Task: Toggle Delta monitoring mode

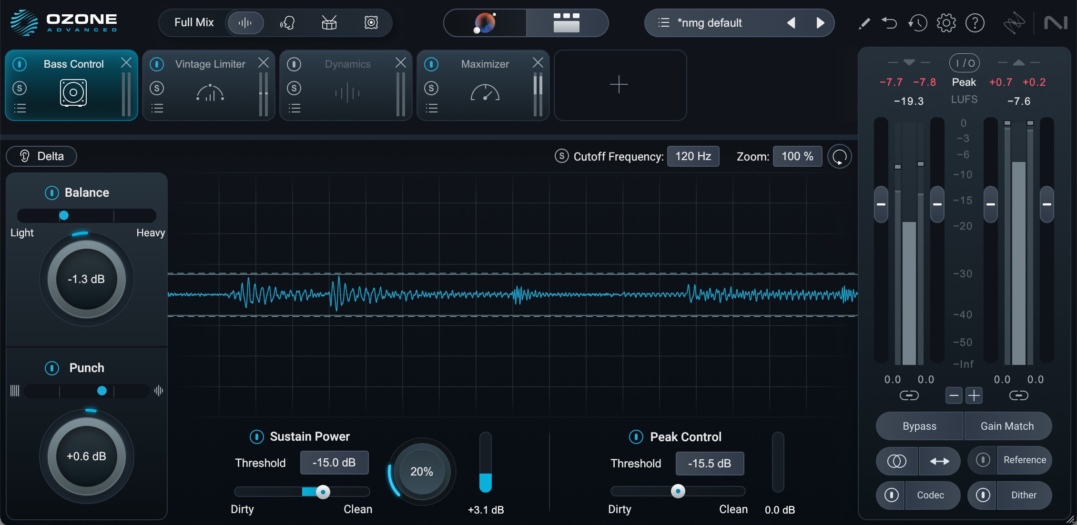Action: point(41,156)
